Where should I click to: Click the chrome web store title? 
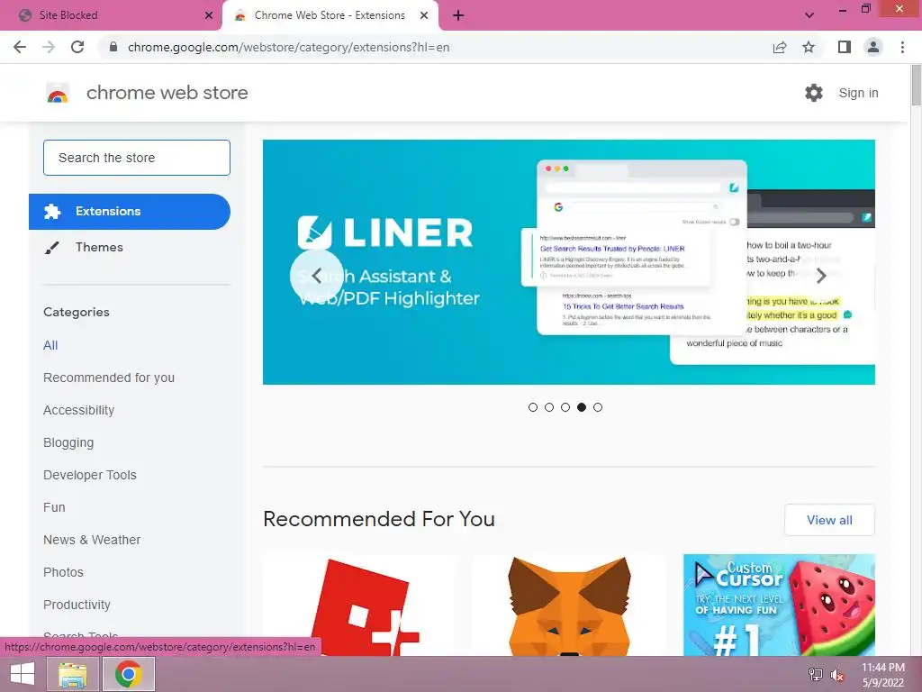tap(167, 93)
